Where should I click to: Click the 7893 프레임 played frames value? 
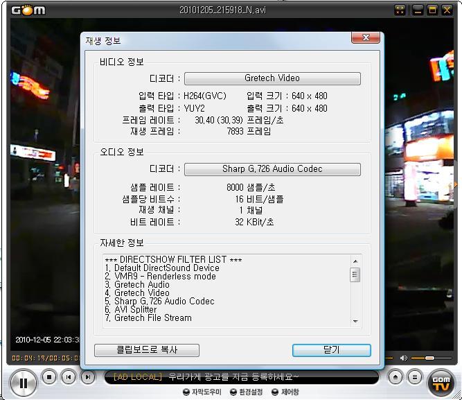tap(249, 131)
